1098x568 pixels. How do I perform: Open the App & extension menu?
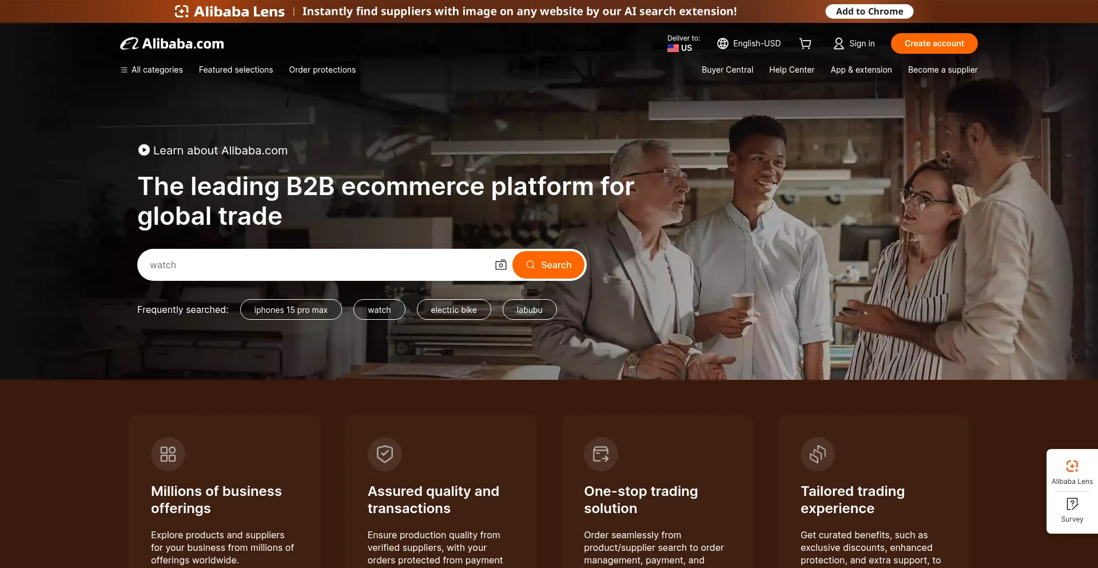[861, 70]
